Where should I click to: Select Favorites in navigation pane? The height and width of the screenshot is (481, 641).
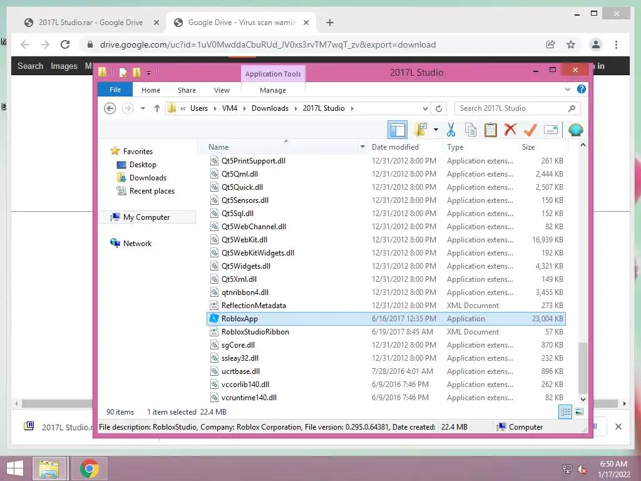tap(138, 152)
